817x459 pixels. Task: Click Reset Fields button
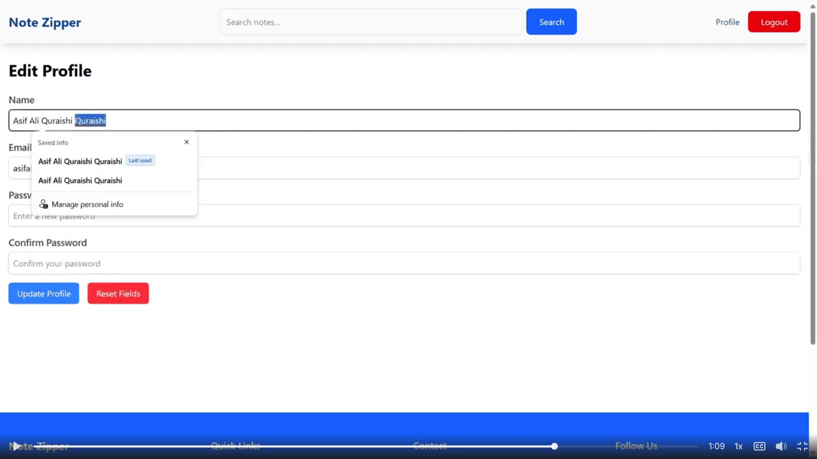pos(118,293)
